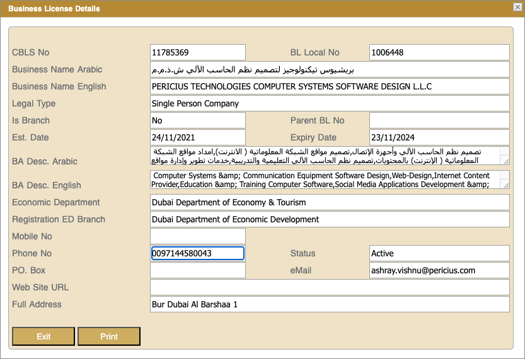Select the Economic Department field

329,202
